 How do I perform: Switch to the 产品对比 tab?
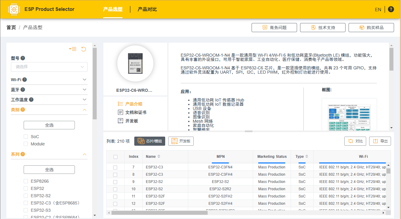point(147,9)
